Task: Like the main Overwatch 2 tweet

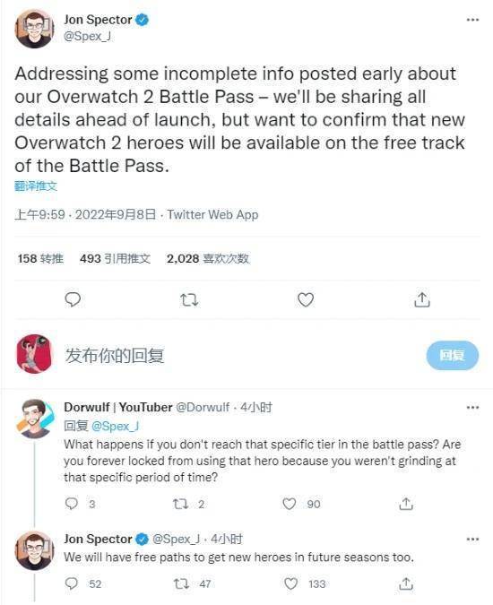Action: [x=306, y=299]
